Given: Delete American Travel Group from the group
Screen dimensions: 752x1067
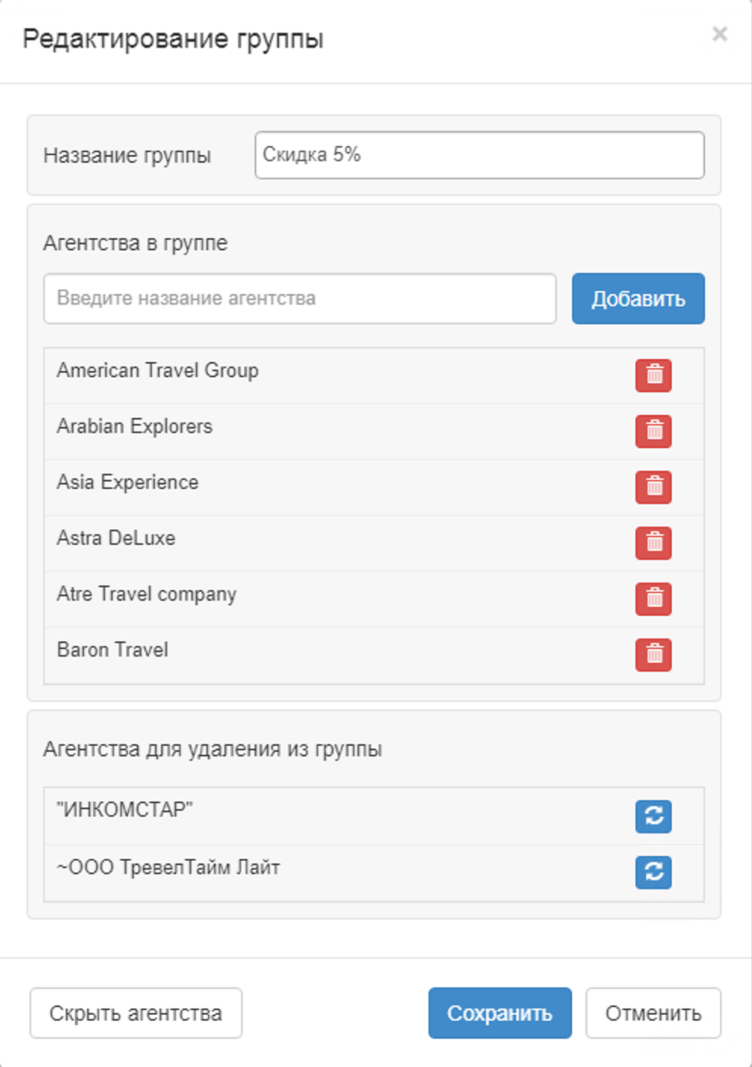Looking at the screenshot, I should (653, 376).
